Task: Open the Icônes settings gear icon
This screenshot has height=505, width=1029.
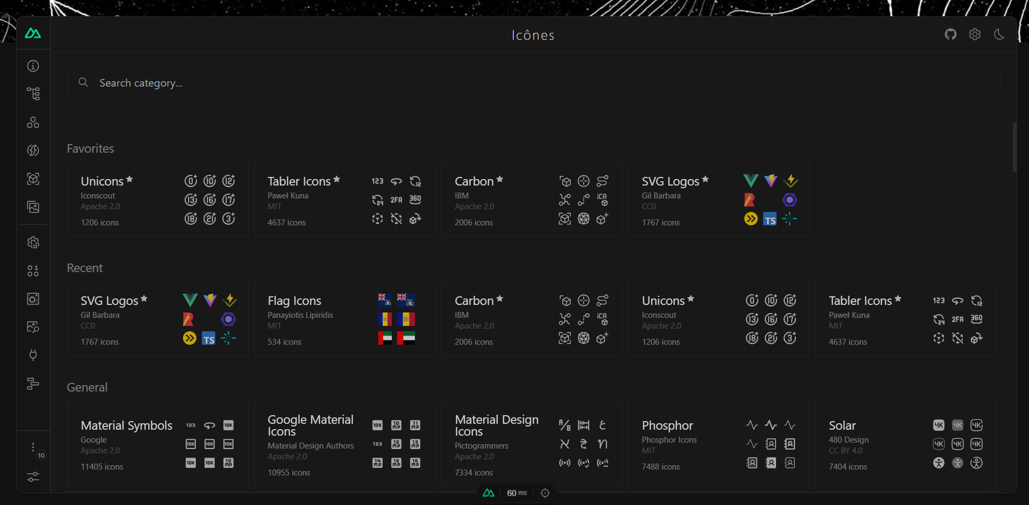Action: [x=975, y=34]
